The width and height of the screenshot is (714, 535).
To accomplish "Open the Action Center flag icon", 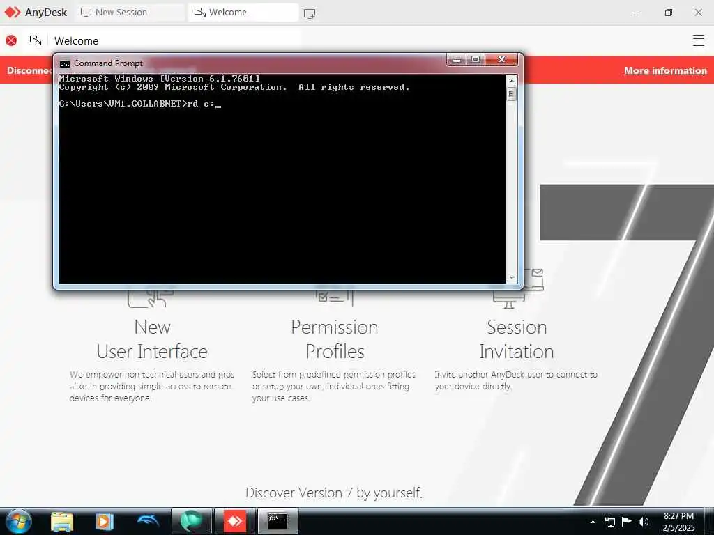I will pyautogui.click(x=627, y=521).
